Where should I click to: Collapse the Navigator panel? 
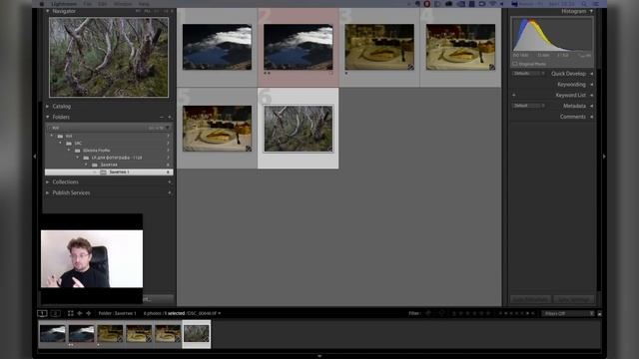click(48, 11)
